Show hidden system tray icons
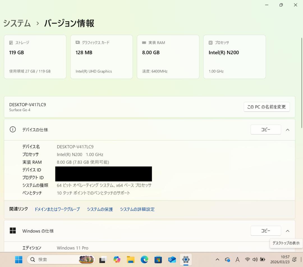 point(217,260)
